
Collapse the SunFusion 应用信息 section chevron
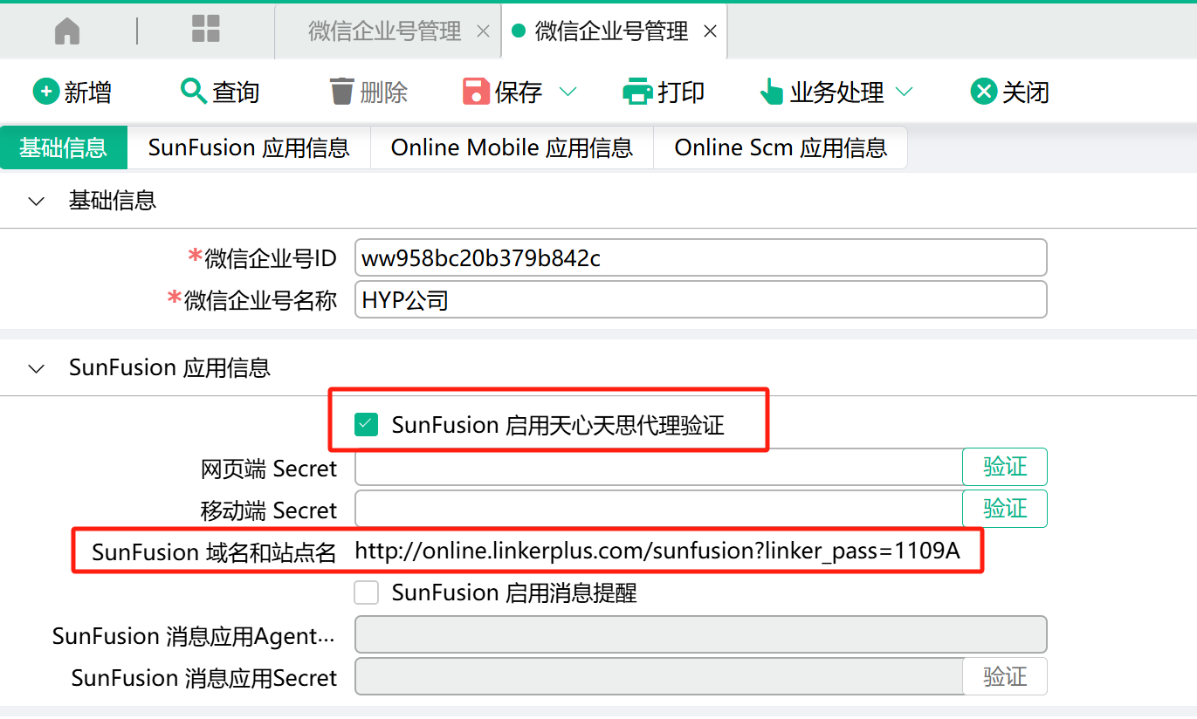click(37, 368)
